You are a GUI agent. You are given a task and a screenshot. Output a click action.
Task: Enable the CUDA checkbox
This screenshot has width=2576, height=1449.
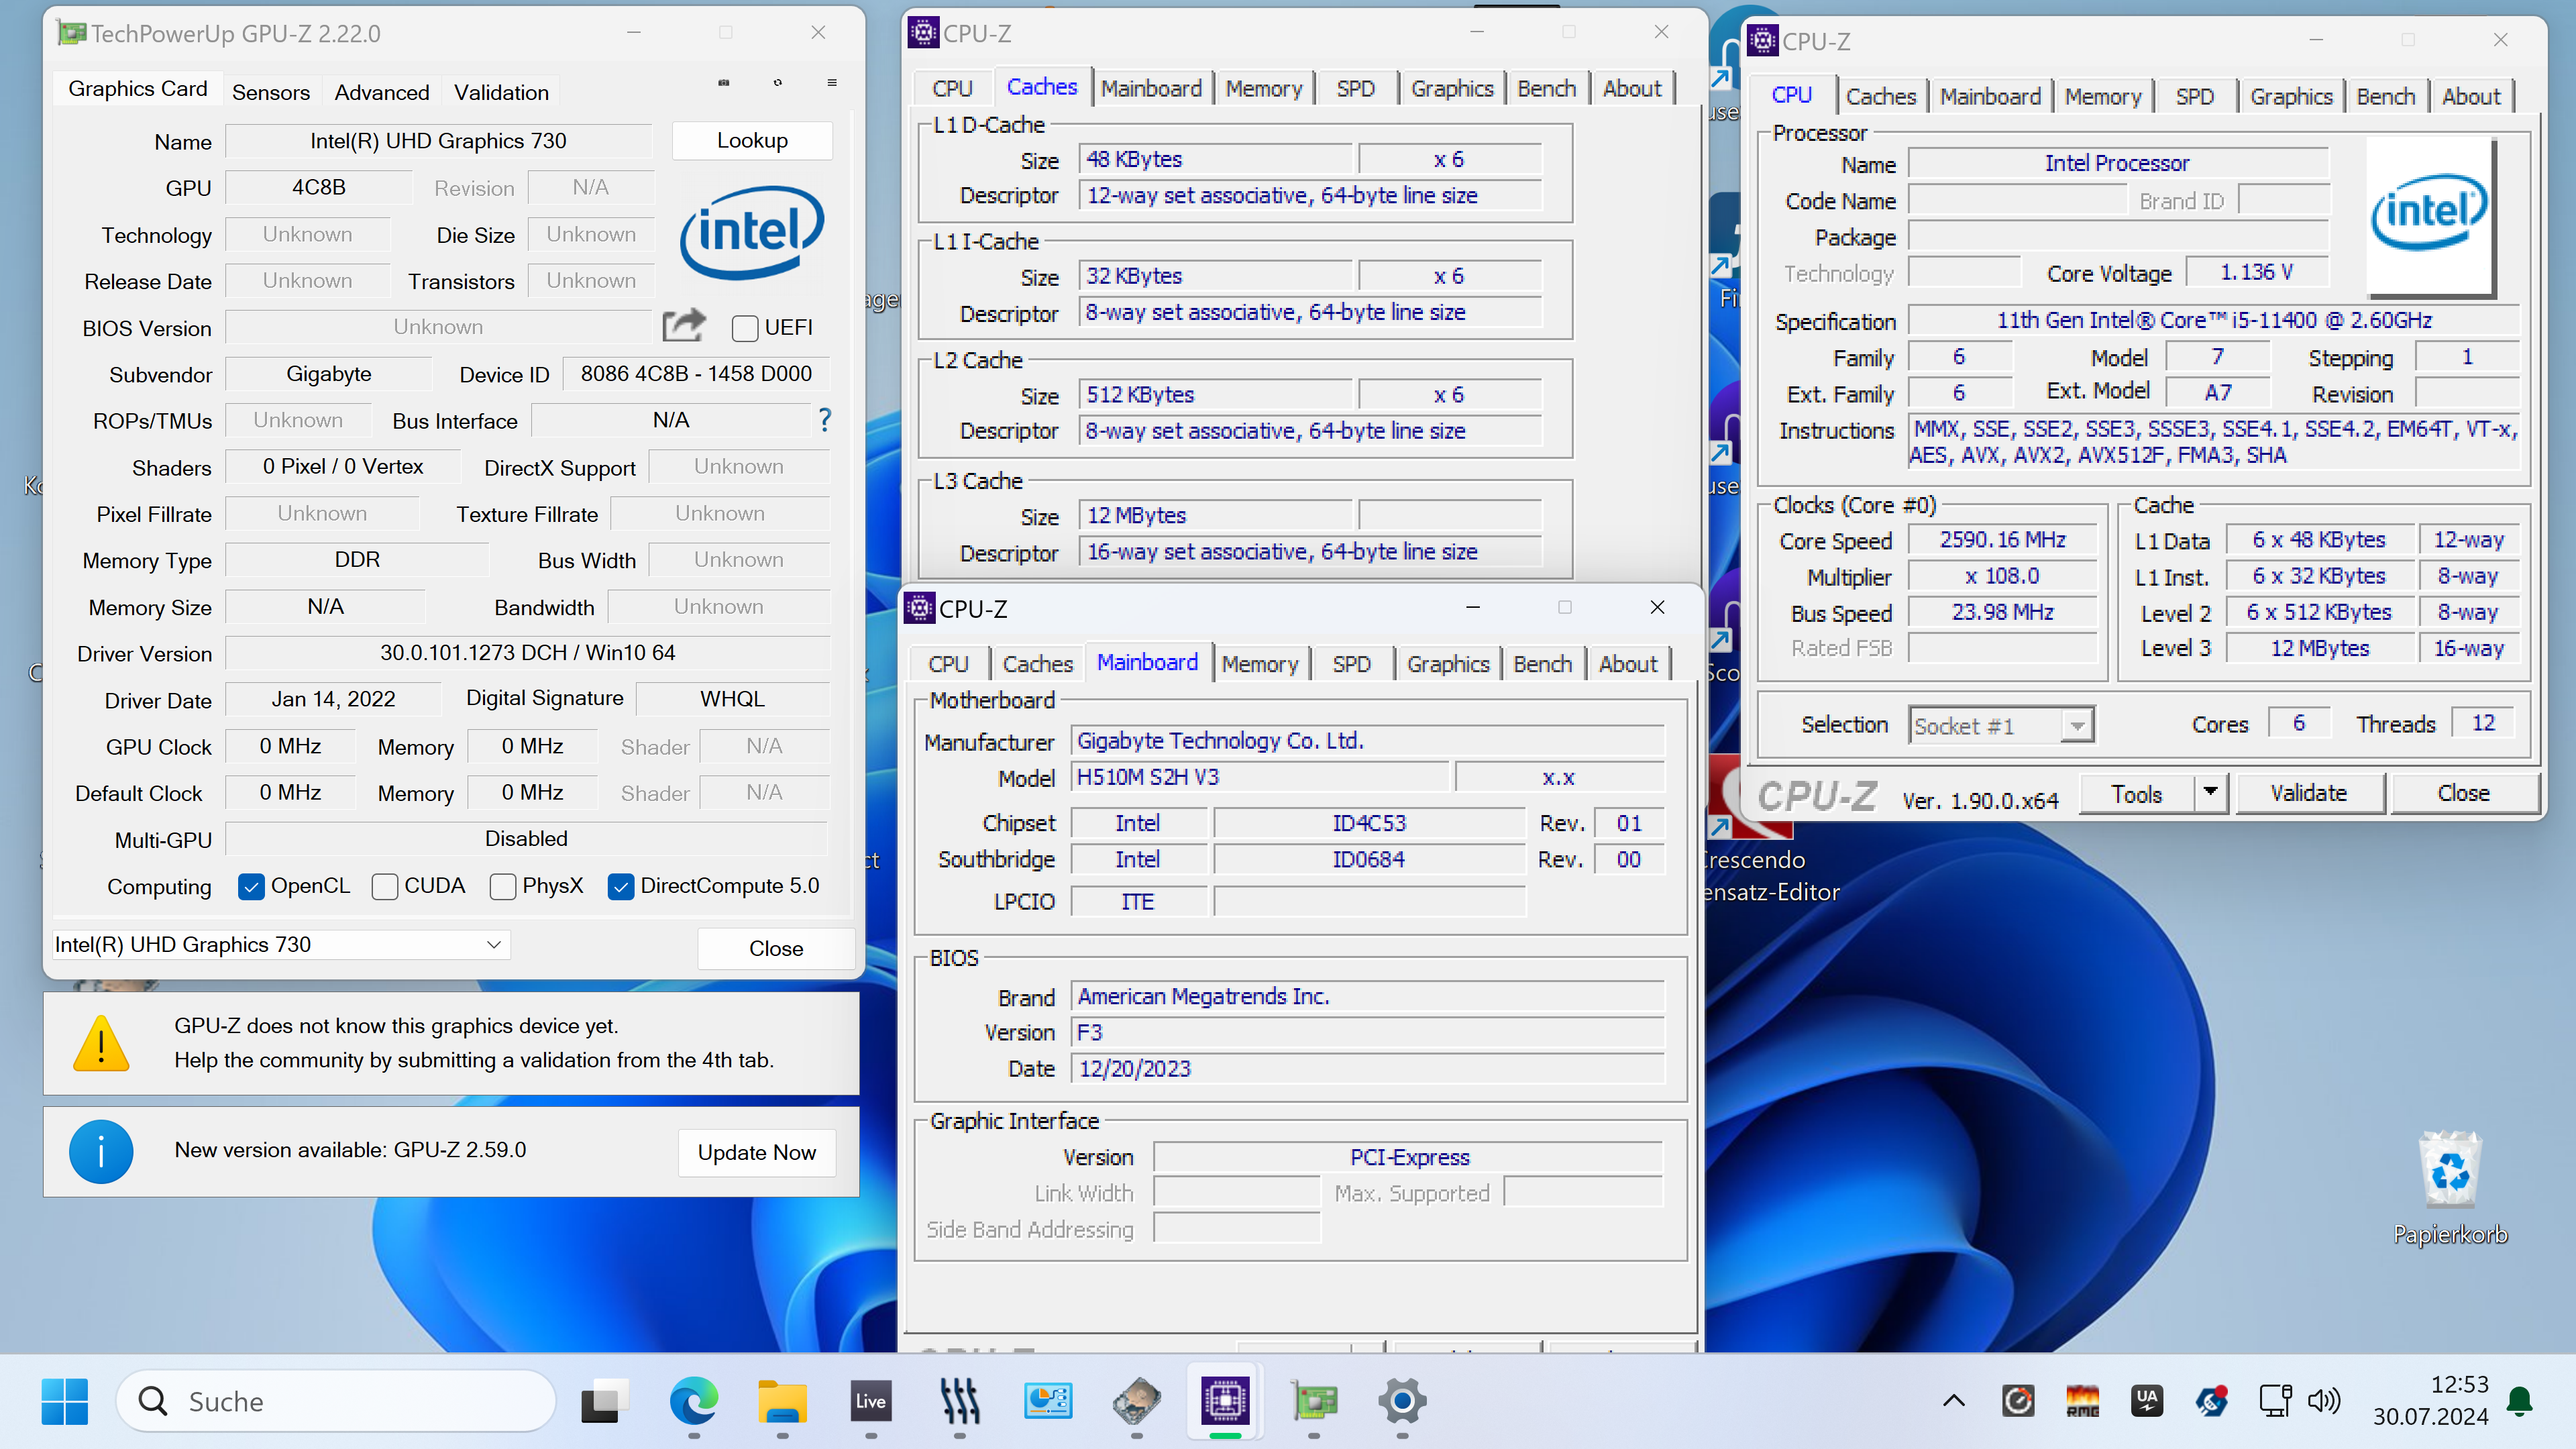(385, 886)
